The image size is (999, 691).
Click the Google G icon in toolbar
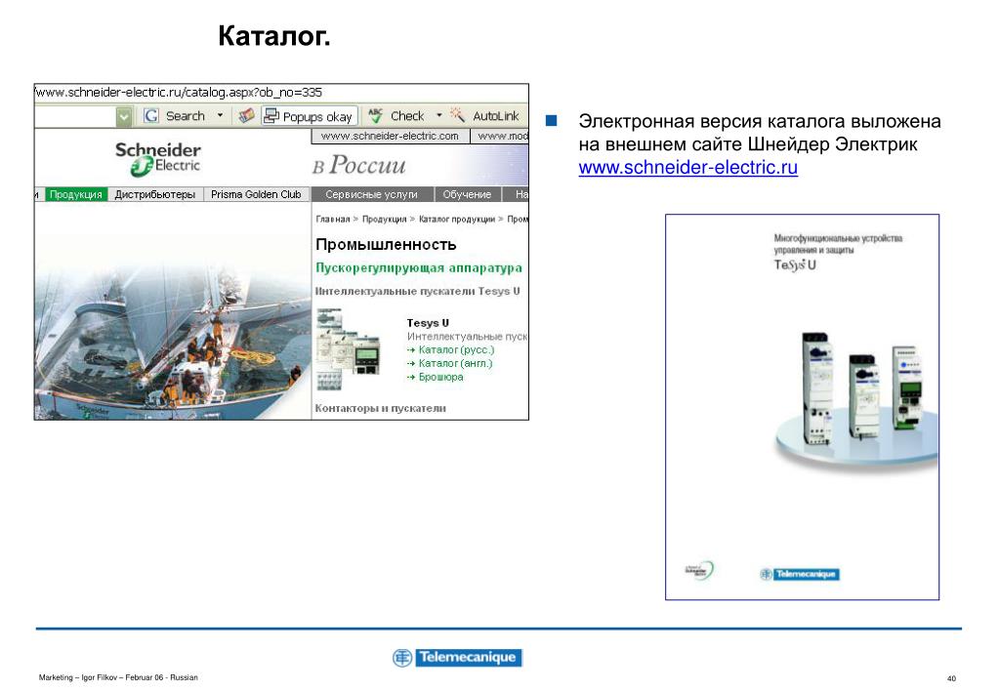[x=151, y=116]
